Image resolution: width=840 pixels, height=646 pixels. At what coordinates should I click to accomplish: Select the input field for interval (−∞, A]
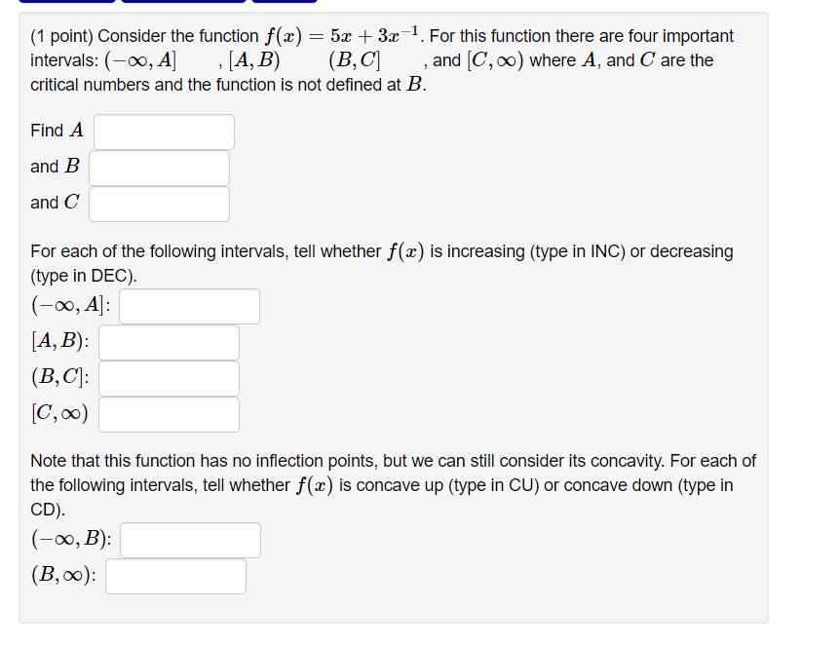pyautogui.click(x=189, y=306)
